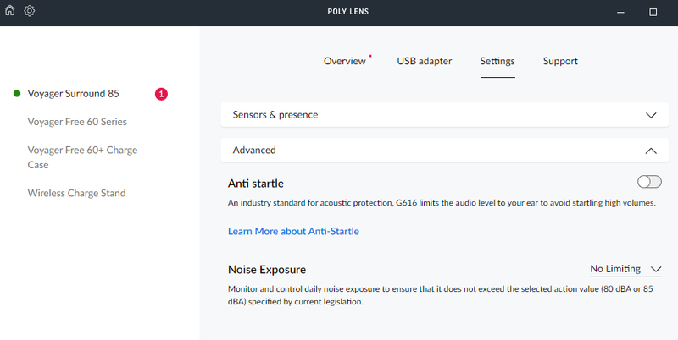Click the red notification badge on Voyager Surround 85
The height and width of the screenshot is (340, 678).
161,94
